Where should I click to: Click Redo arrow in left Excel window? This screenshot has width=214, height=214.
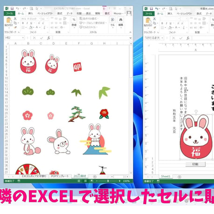point(24,8)
